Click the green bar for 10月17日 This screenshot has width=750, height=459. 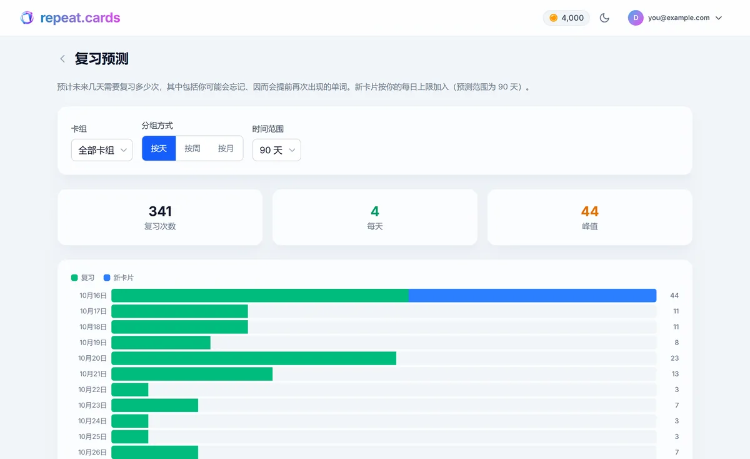(179, 311)
